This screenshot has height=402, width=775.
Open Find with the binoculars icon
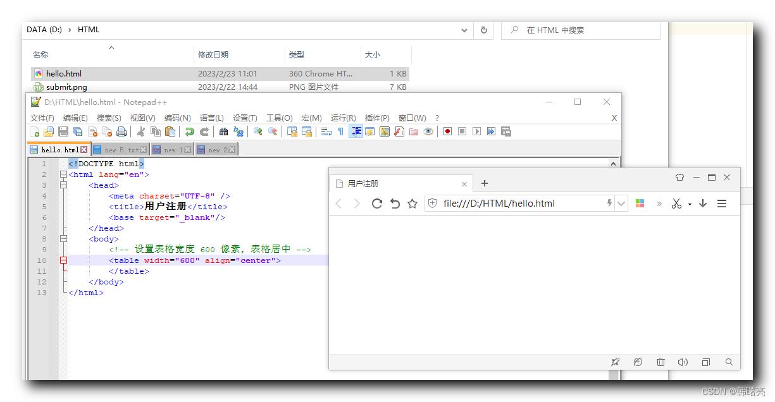coord(223,131)
